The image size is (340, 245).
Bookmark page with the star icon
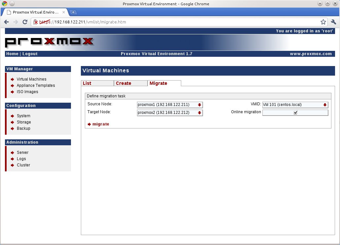coord(323,22)
